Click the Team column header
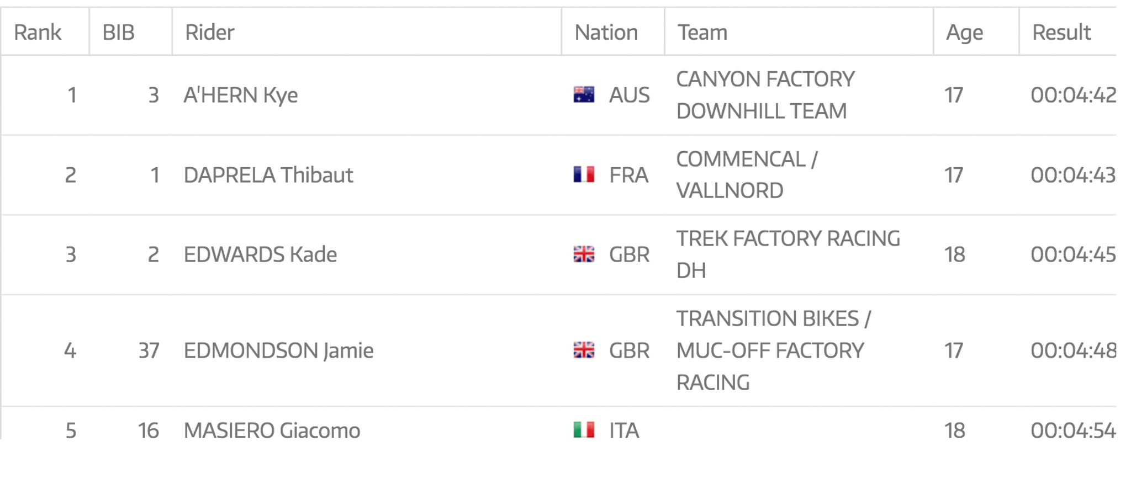 pyautogui.click(x=702, y=32)
